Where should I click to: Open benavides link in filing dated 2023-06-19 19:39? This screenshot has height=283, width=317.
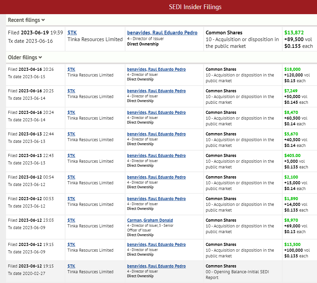click(x=162, y=33)
